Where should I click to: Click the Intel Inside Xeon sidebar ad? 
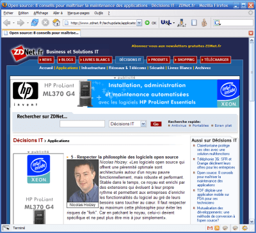pyautogui.click(x=38, y=169)
